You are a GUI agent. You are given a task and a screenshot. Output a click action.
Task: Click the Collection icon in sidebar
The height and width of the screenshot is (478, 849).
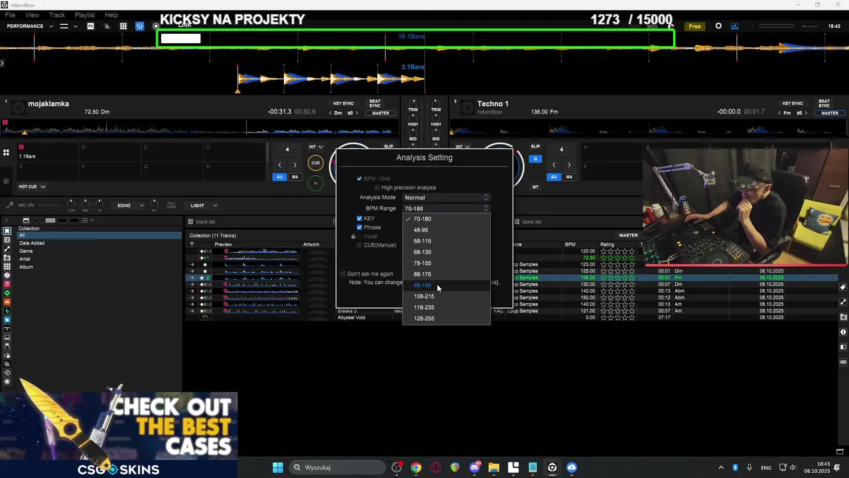7,231
